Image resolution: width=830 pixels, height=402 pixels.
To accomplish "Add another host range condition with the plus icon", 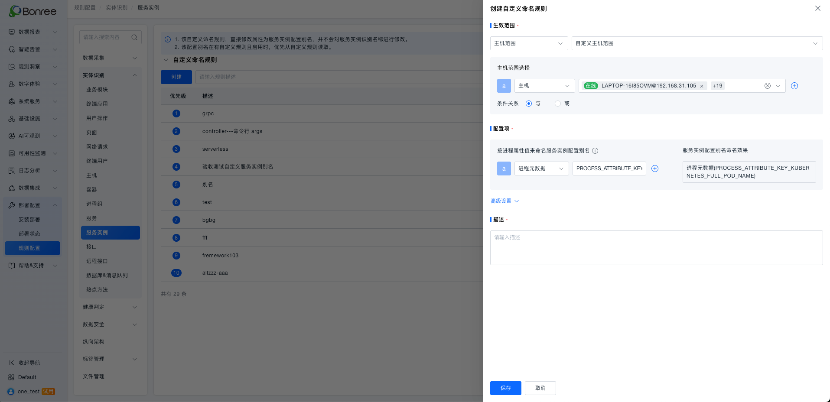I will [x=794, y=86].
